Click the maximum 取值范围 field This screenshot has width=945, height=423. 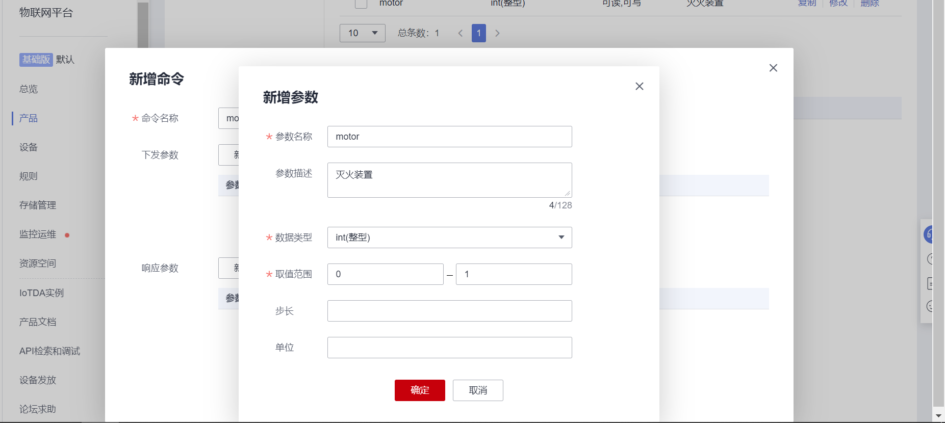tap(514, 274)
